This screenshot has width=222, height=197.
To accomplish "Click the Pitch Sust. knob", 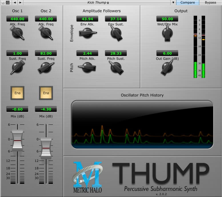I will coord(116,67).
